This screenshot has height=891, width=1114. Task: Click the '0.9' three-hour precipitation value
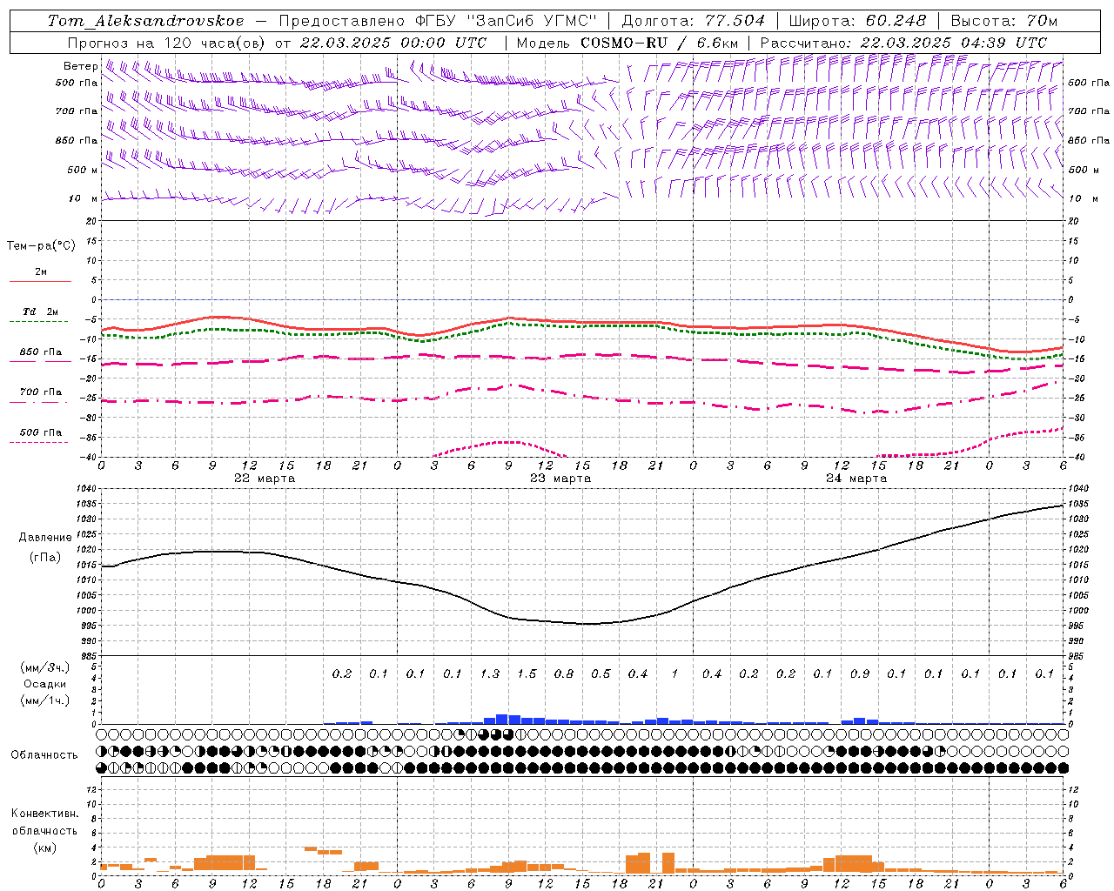[860, 674]
